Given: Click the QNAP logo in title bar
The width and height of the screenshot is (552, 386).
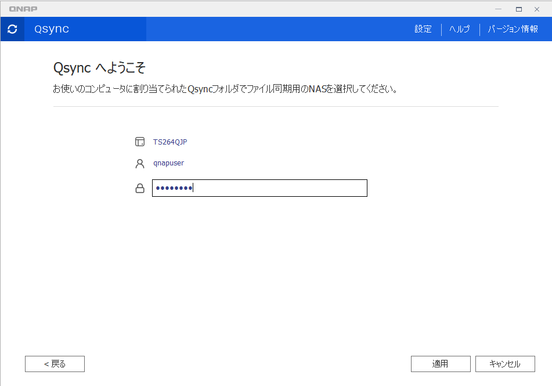Looking at the screenshot, I should tap(23, 9).
